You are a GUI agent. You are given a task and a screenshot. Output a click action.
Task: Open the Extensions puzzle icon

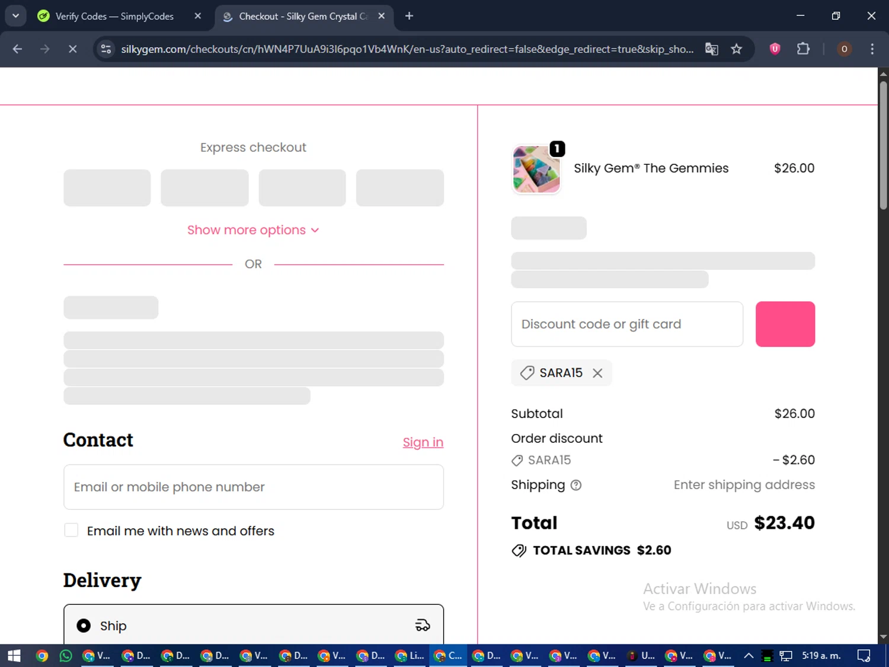[x=803, y=49]
